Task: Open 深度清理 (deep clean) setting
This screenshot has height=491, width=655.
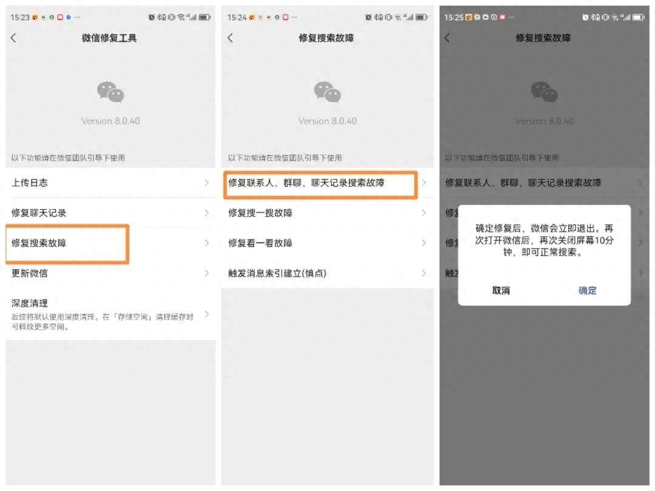Action: click(103, 314)
